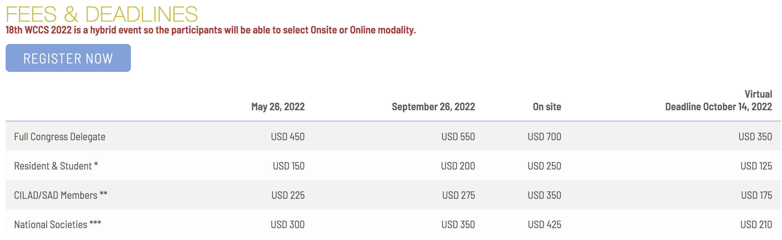782x240 pixels.
Task: Click the National Societies row label
Action: [58, 225]
